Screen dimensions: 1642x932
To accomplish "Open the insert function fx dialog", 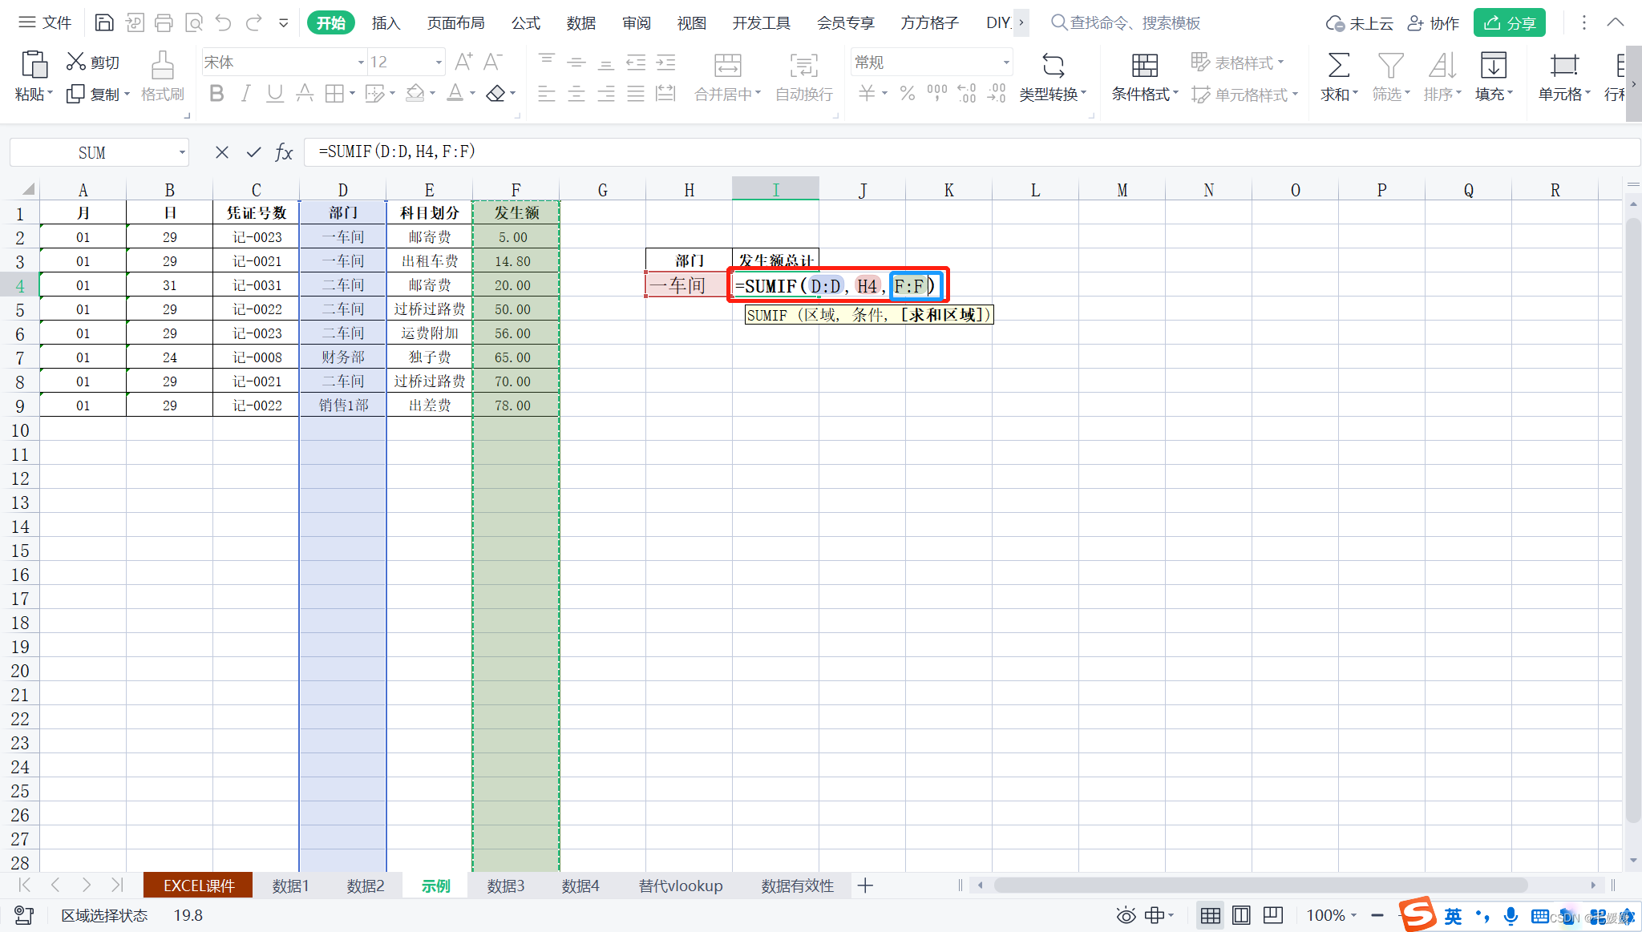I will [284, 152].
